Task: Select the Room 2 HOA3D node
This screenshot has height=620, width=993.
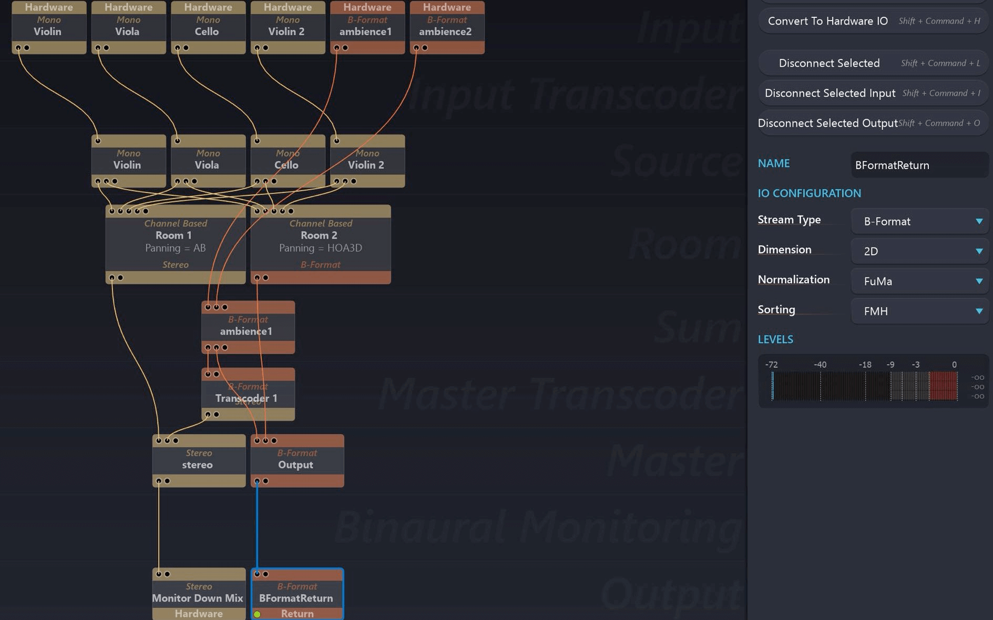Action: point(320,242)
